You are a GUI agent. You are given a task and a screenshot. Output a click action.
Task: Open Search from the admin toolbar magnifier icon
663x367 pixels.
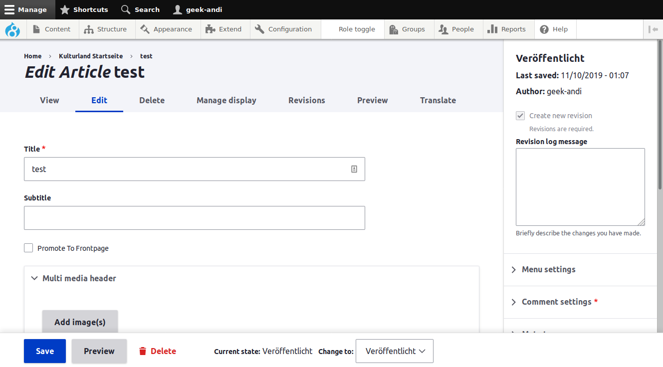pyautogui.click(x=126, y=9)
